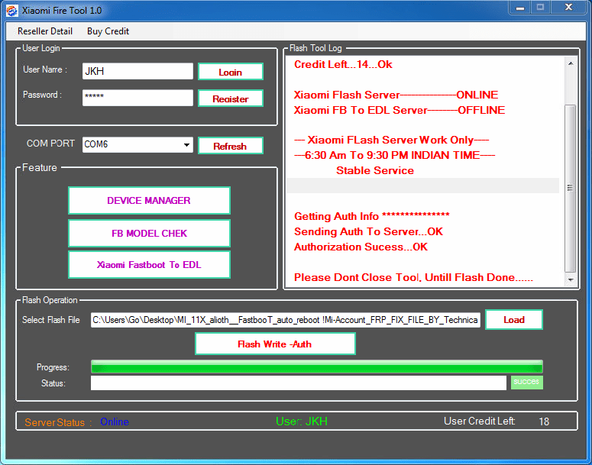Image resolution: width=592 pixels, height=465 pixels.
Task: Select '6:30 Am To 9:30 PM INDIAN TIME' line
Action: click(x=395, y=155)
